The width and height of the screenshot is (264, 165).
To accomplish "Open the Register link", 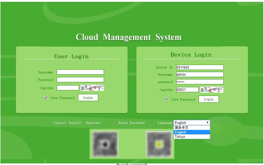I will (x=93, y=123).
